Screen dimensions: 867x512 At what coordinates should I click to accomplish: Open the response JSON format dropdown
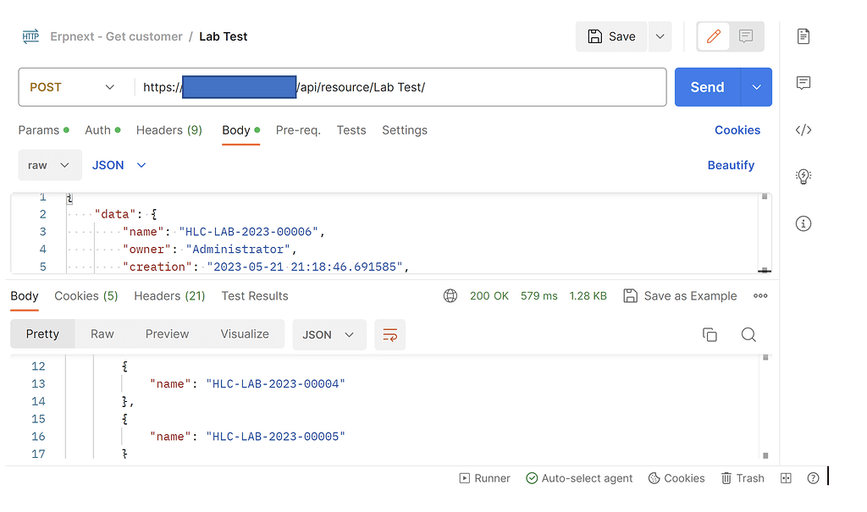click(329, 335)
